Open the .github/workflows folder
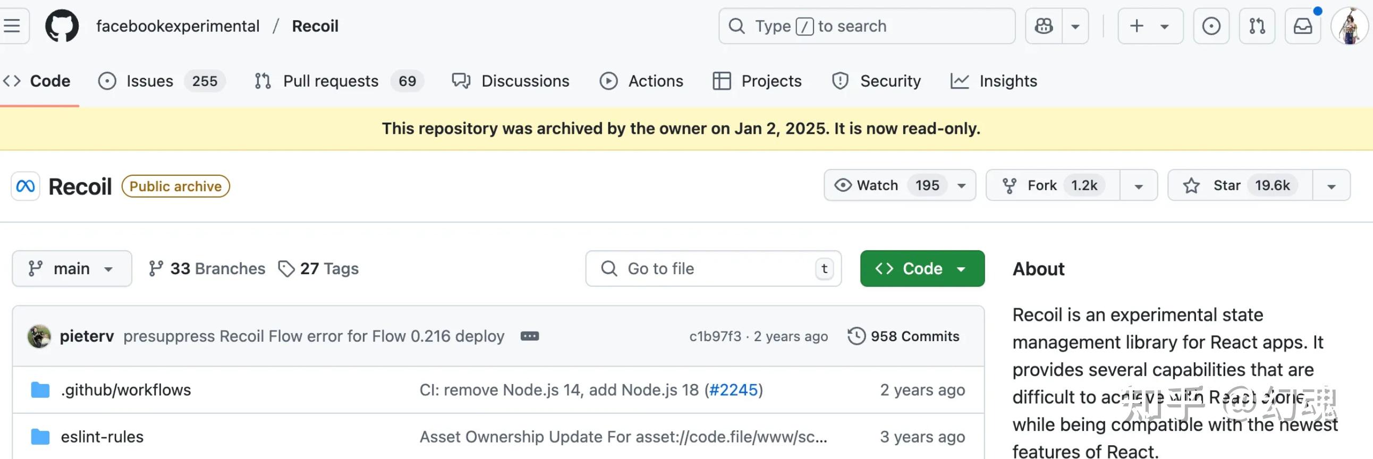Viewport: 1373px width, 459px height. click(126, 390)
